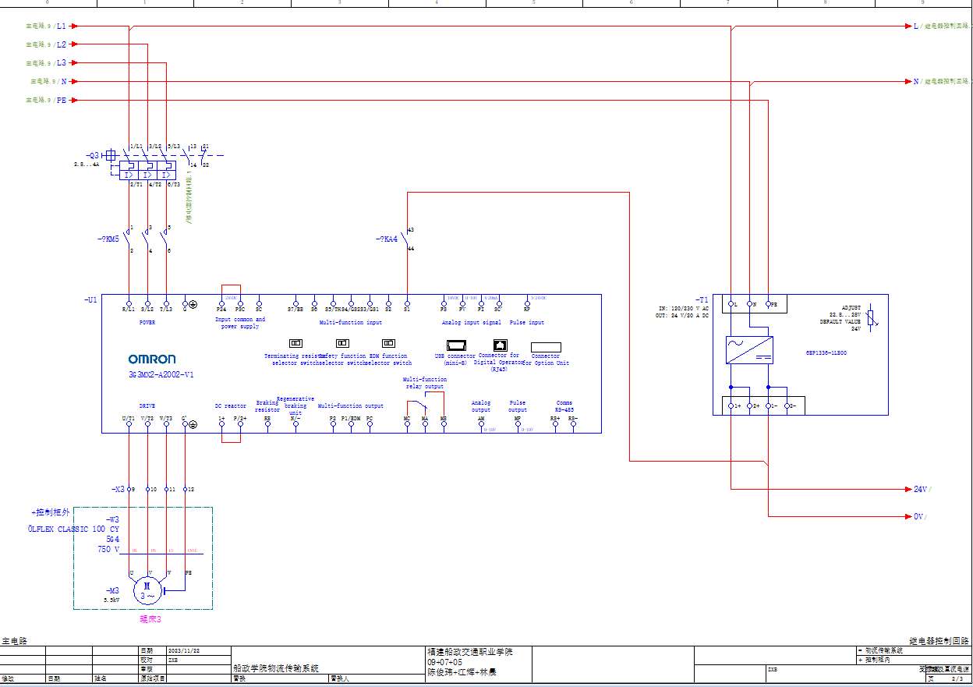Select the X3 terminal 9

click(129, 489)
